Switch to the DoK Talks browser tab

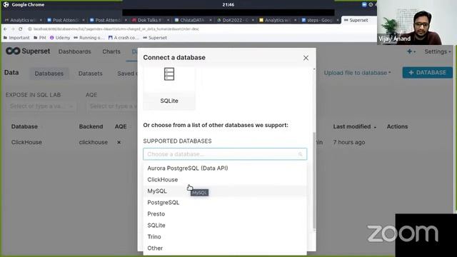point(150,20)
